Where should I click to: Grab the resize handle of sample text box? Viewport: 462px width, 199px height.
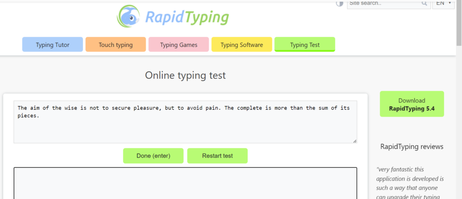(354, 141)
